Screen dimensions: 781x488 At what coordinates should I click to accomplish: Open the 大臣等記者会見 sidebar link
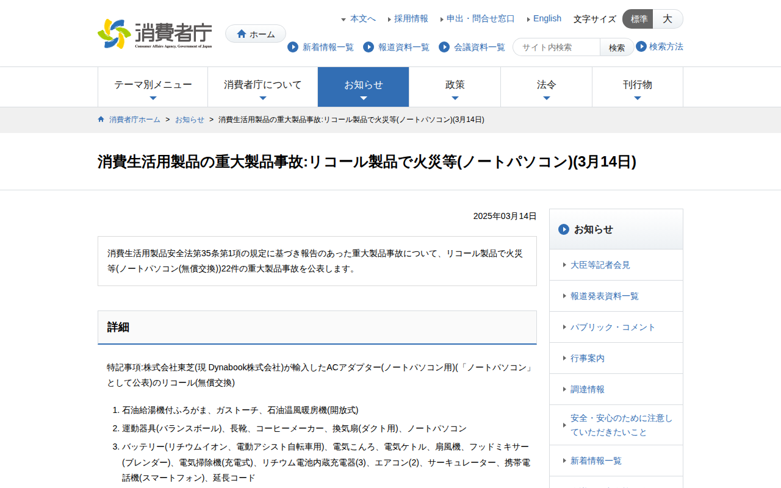tap(600, 265)
